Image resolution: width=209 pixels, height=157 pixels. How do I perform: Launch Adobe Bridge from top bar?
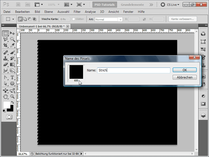[x=18, y=5]
